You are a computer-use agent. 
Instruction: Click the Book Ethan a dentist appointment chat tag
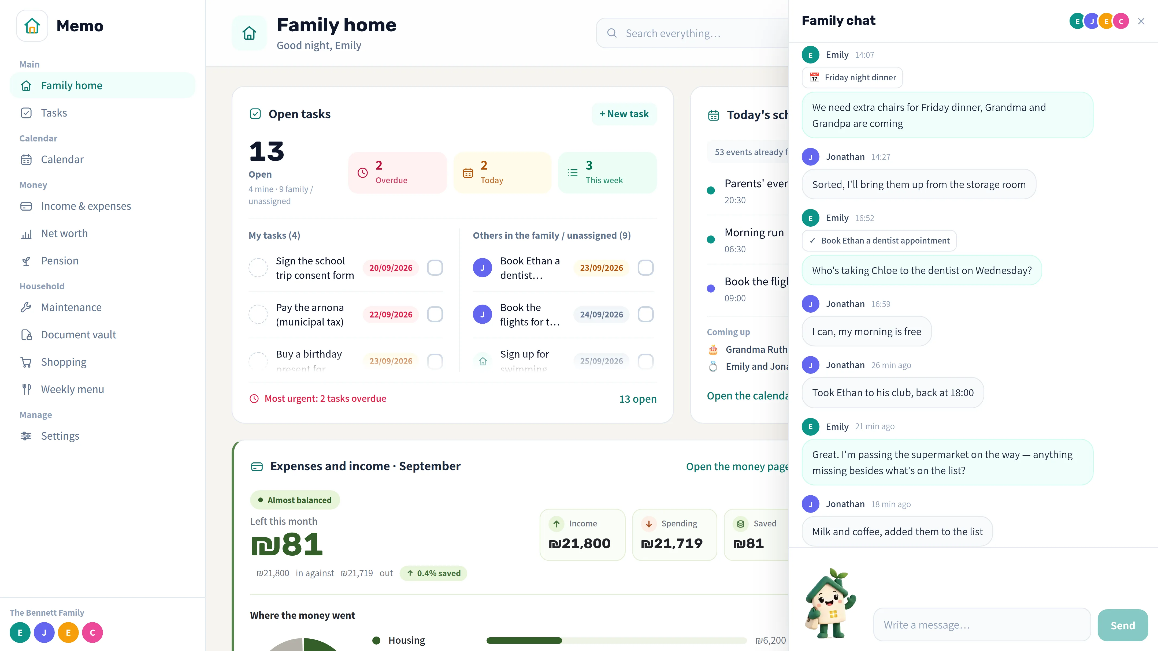879,241
